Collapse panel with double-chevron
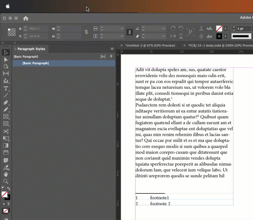The height and width of the screenshot is (220, 253). [x=15, y=43]
